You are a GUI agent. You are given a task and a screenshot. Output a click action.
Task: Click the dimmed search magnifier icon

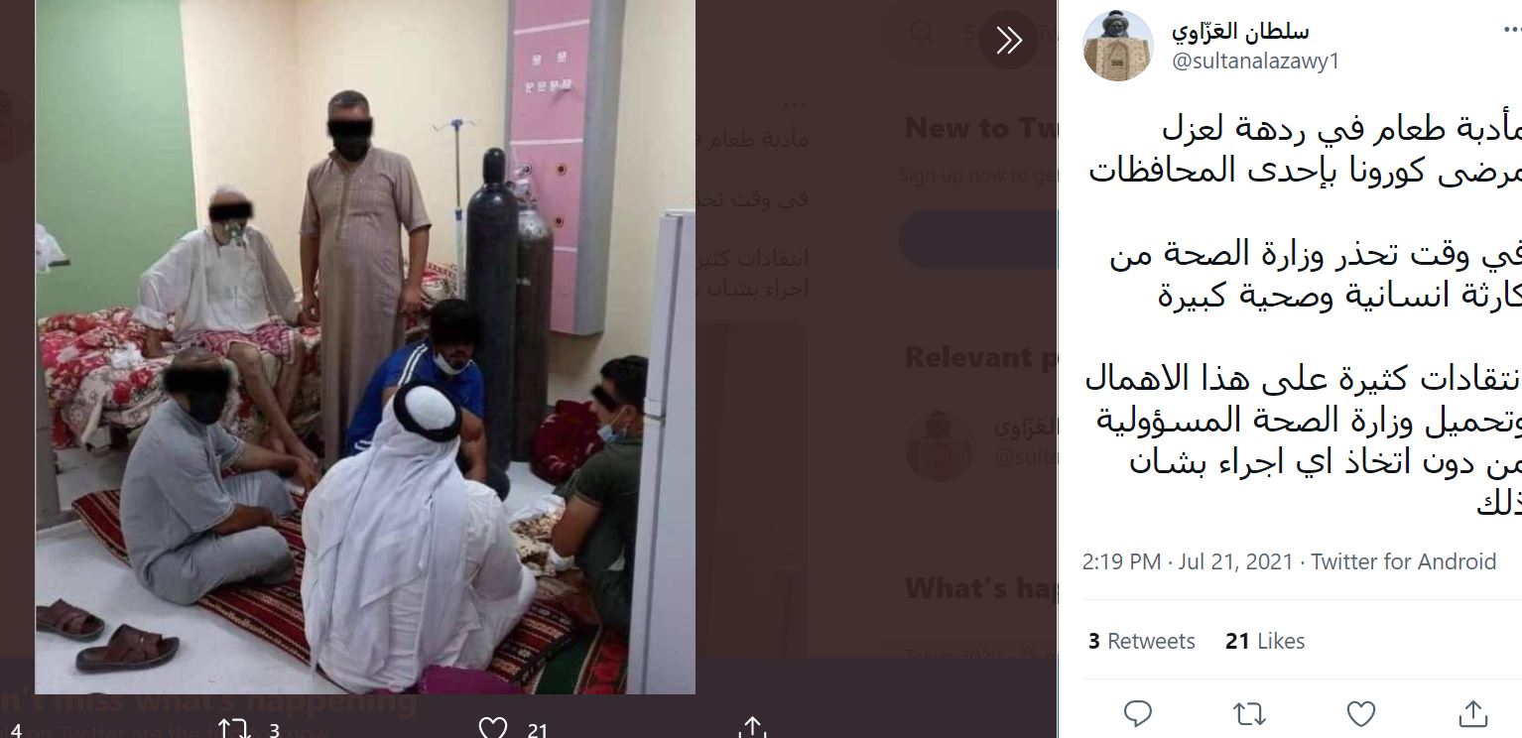coord(922,33)
